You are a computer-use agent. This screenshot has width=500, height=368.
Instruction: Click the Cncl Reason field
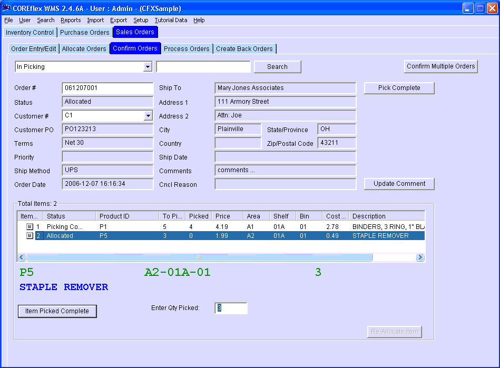click(x=286, y=184)
